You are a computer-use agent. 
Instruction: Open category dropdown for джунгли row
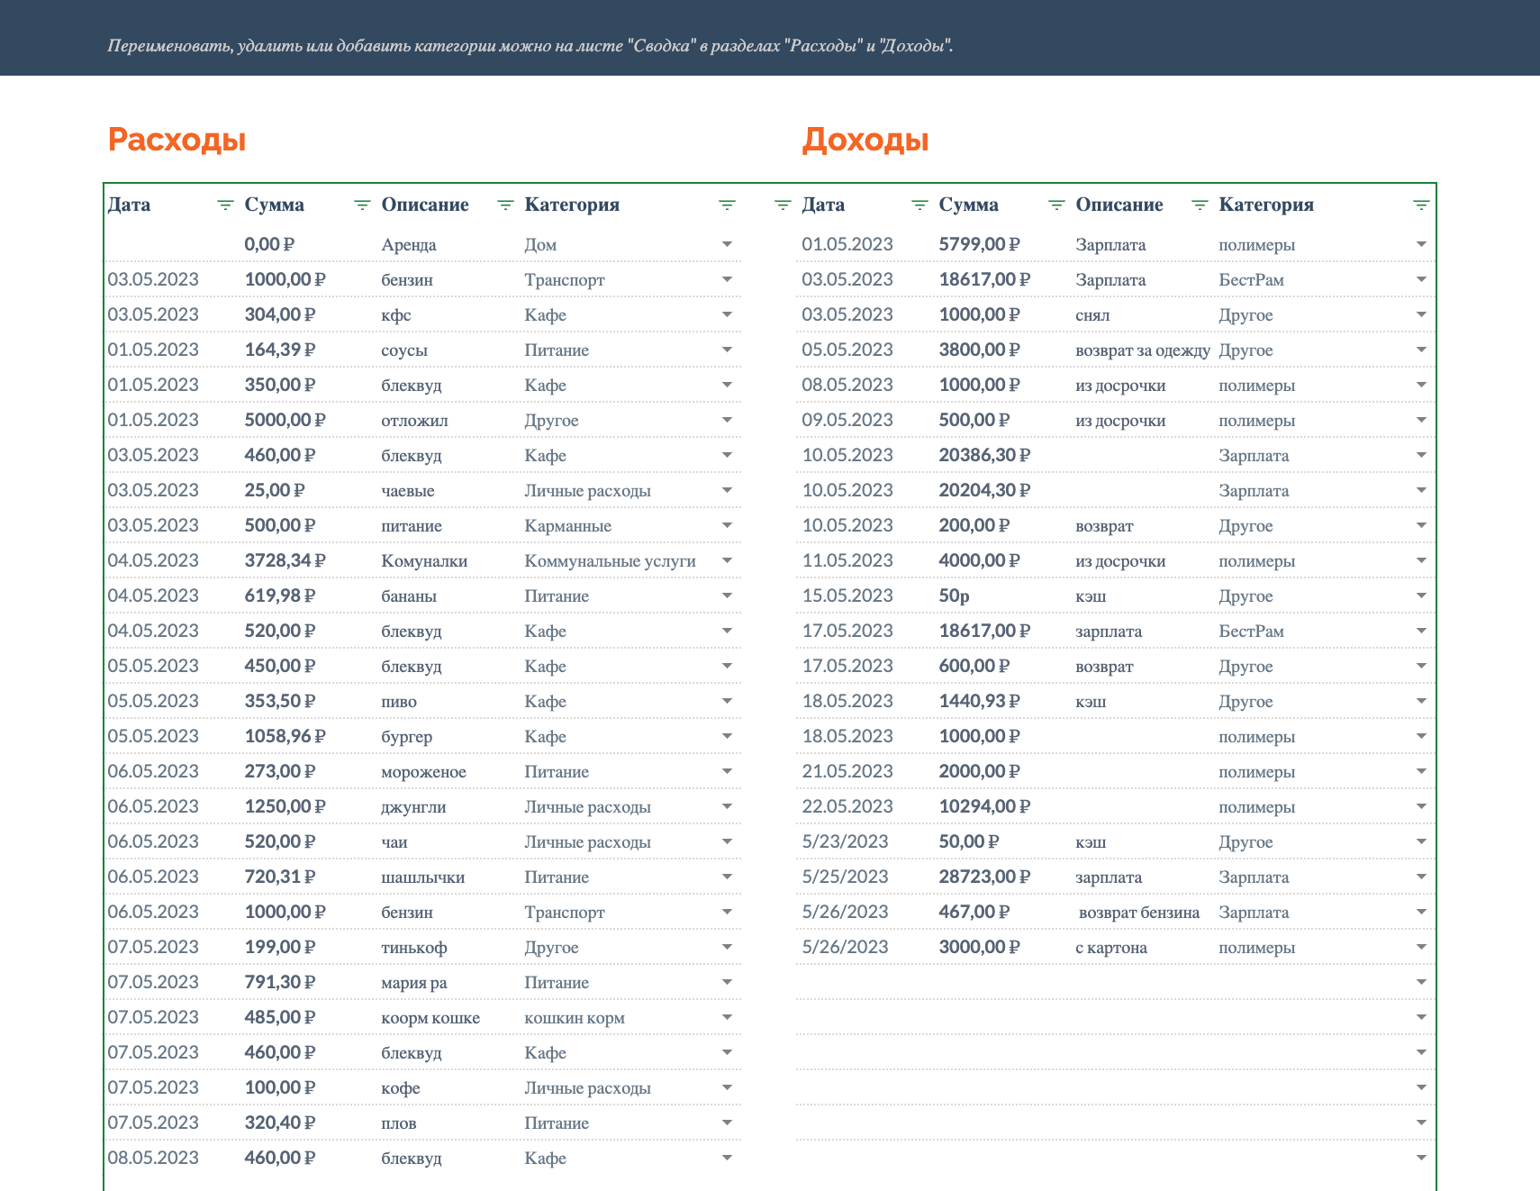pos(727,806)
